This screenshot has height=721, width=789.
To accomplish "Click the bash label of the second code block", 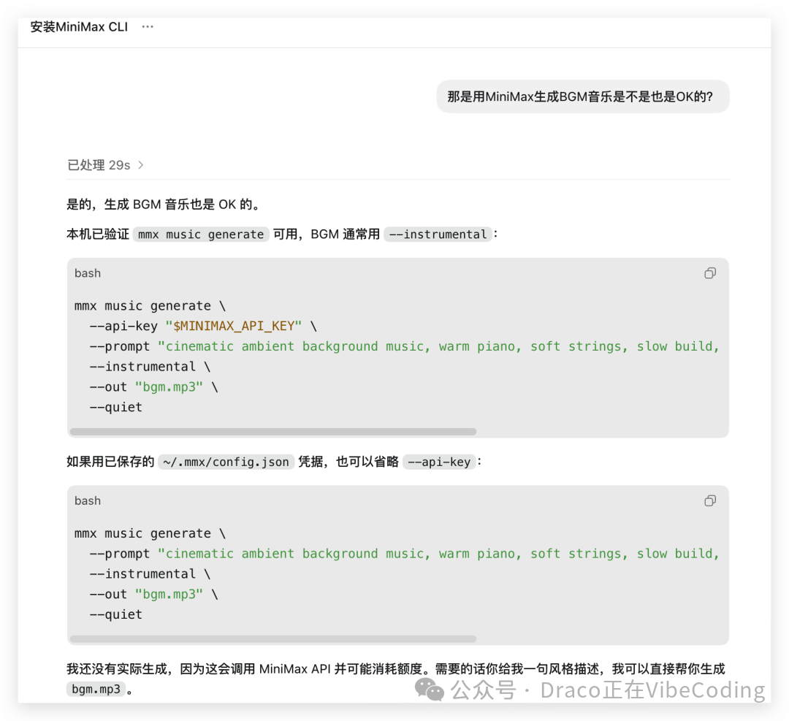I will tap(88, 500).
